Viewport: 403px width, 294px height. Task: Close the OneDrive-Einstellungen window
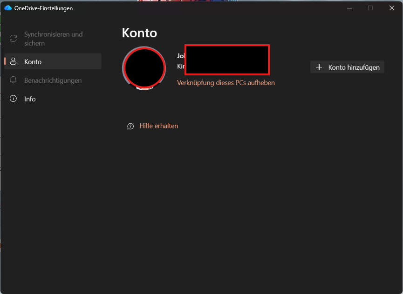(392, 8)
